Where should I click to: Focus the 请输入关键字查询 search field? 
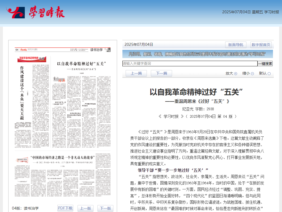click(190, 63)
